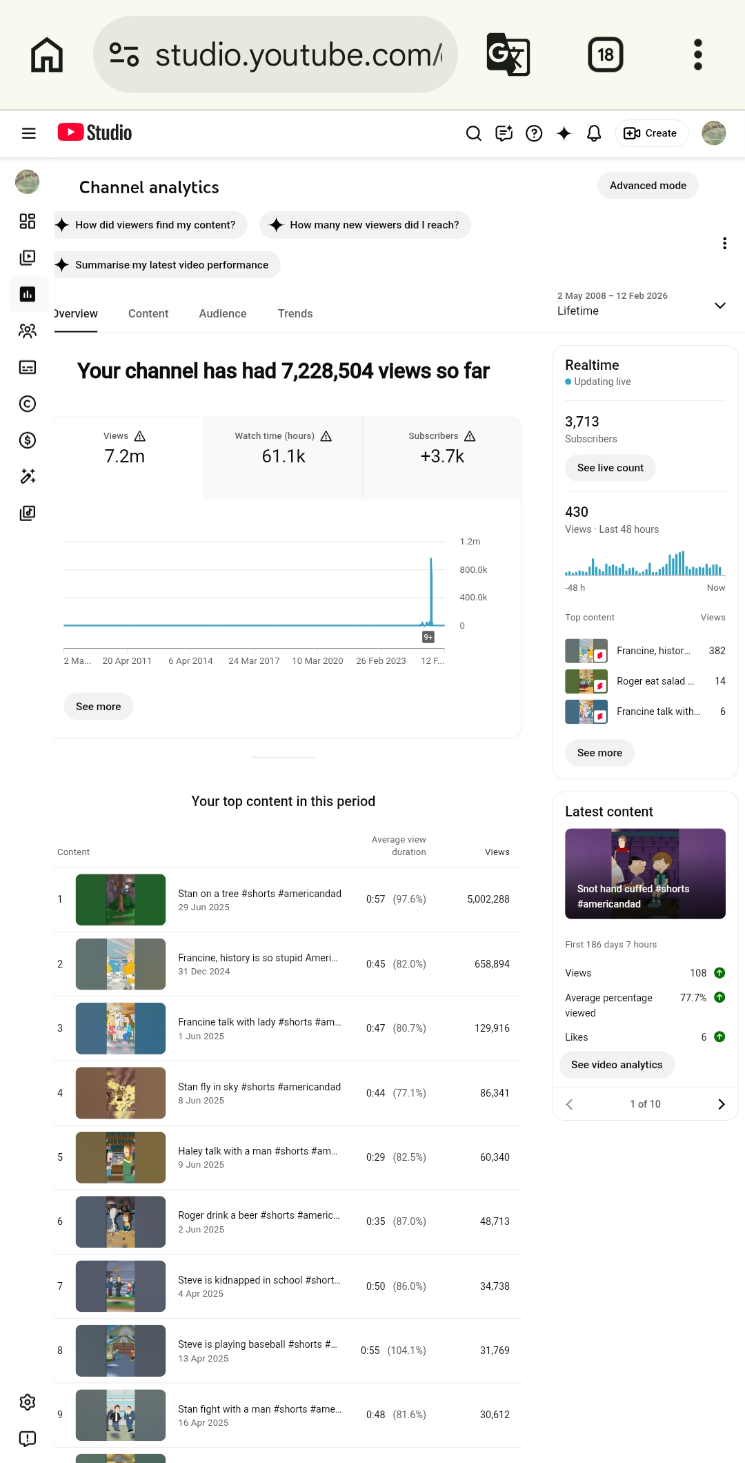This screenshot has height=1463, width=745.
Task: Open Subtitles in the left sidebar
Action: tap(28, 367)
